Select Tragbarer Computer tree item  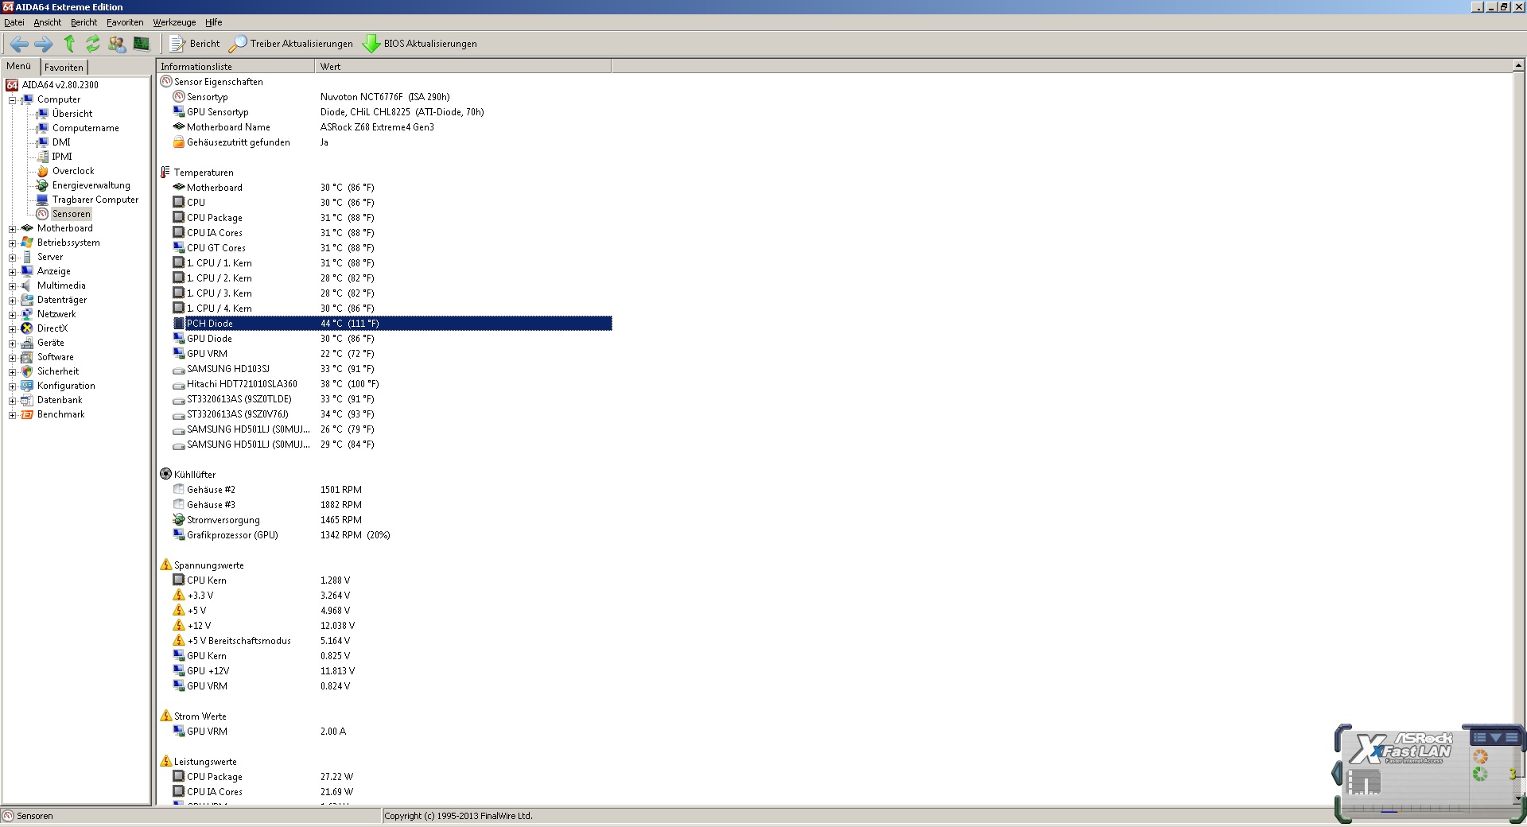pos(95,200)
